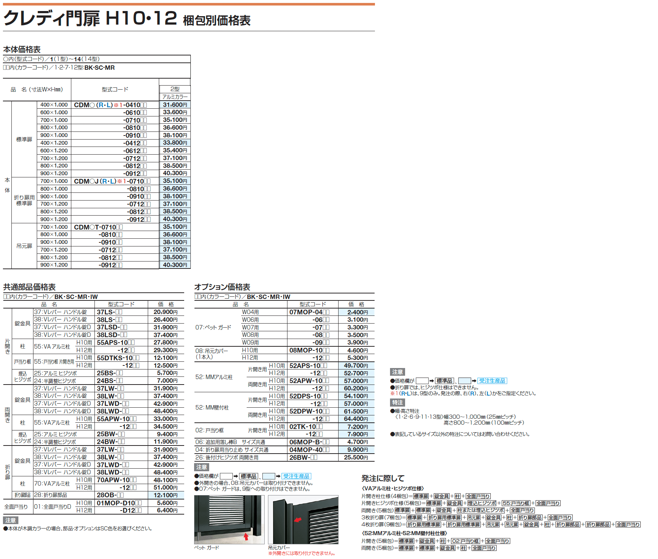Click the 2型 column header

(175, 89)
